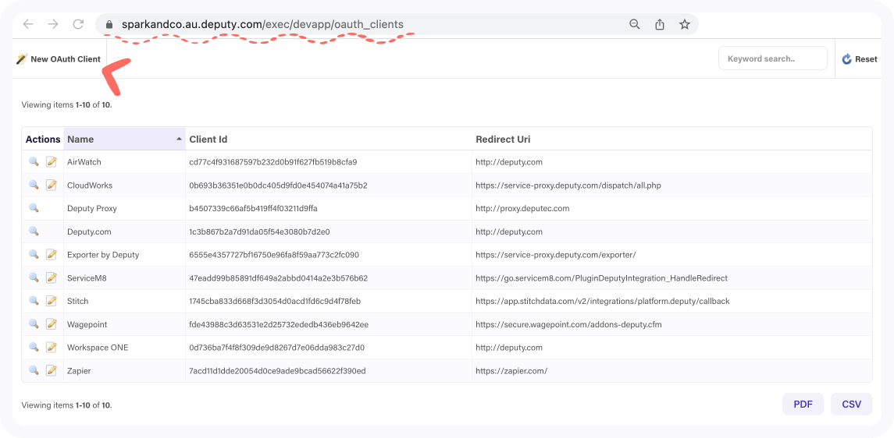Click the browser share icon
Viewport: 894px width, 438px height.
(660, 24)
